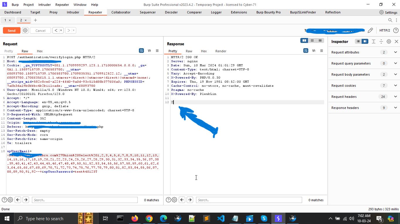400x224 pixels.
Task: Go to previous match in Request search
Action: pyautogui.click(x=18, y=200)
